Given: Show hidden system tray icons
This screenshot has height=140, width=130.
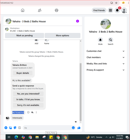Looking at the screenshot, I should [107, 137].
